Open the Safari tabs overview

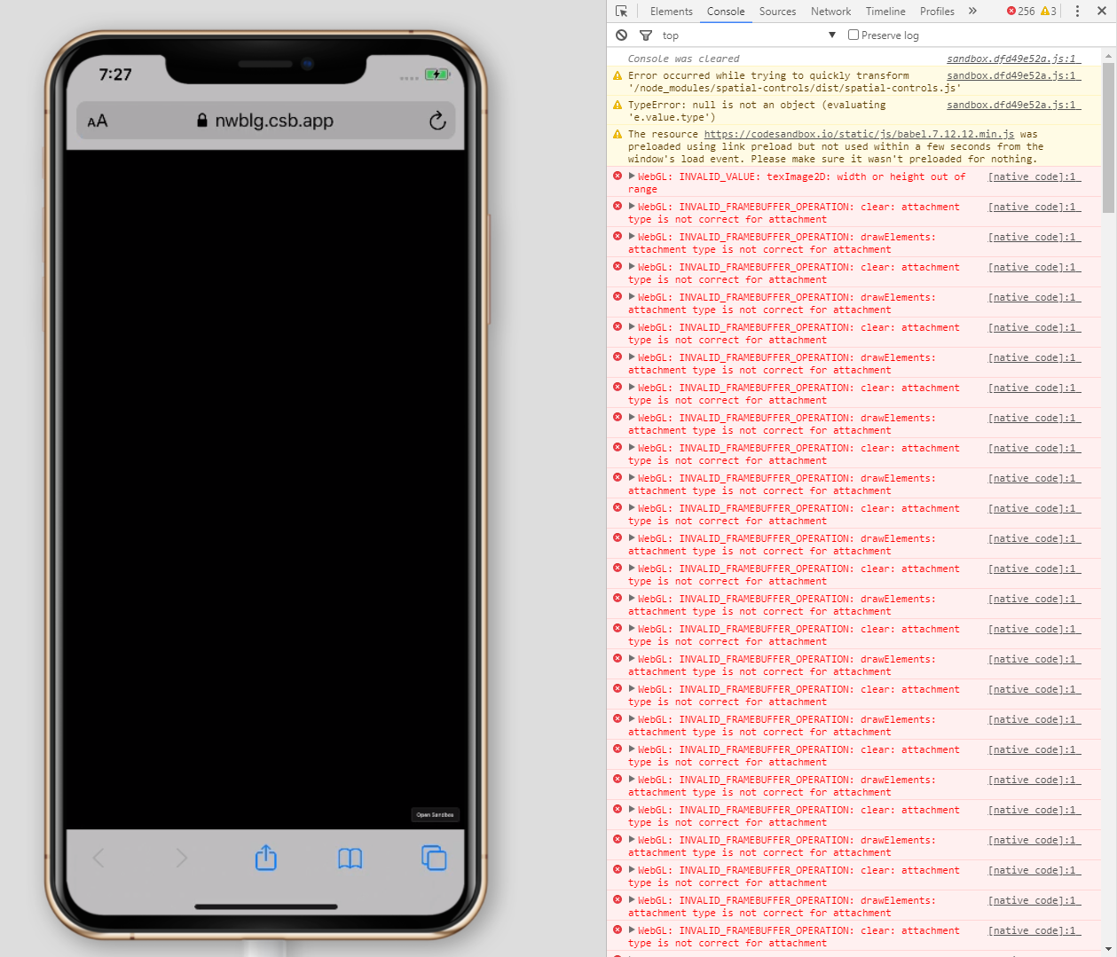pyautogui.click(x=433, y=858)
